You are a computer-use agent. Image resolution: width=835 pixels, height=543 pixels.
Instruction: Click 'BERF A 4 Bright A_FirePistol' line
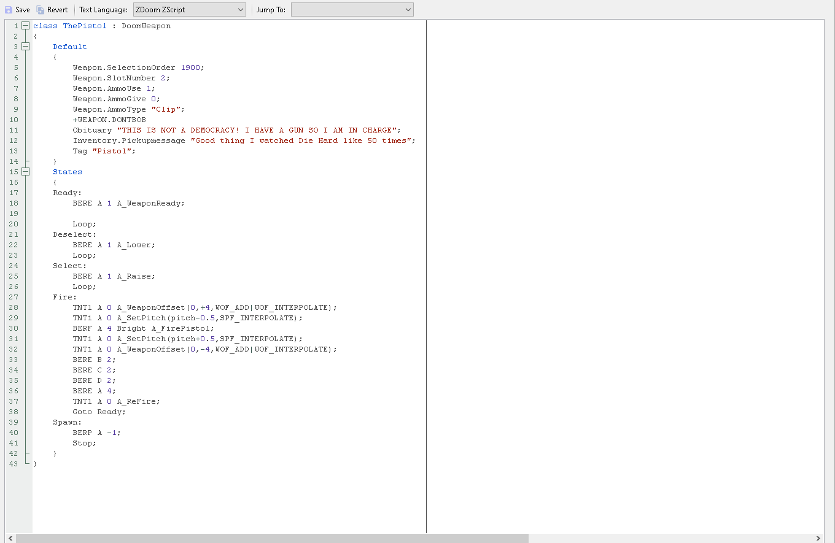pyautogui.click(x=144, y=328)
